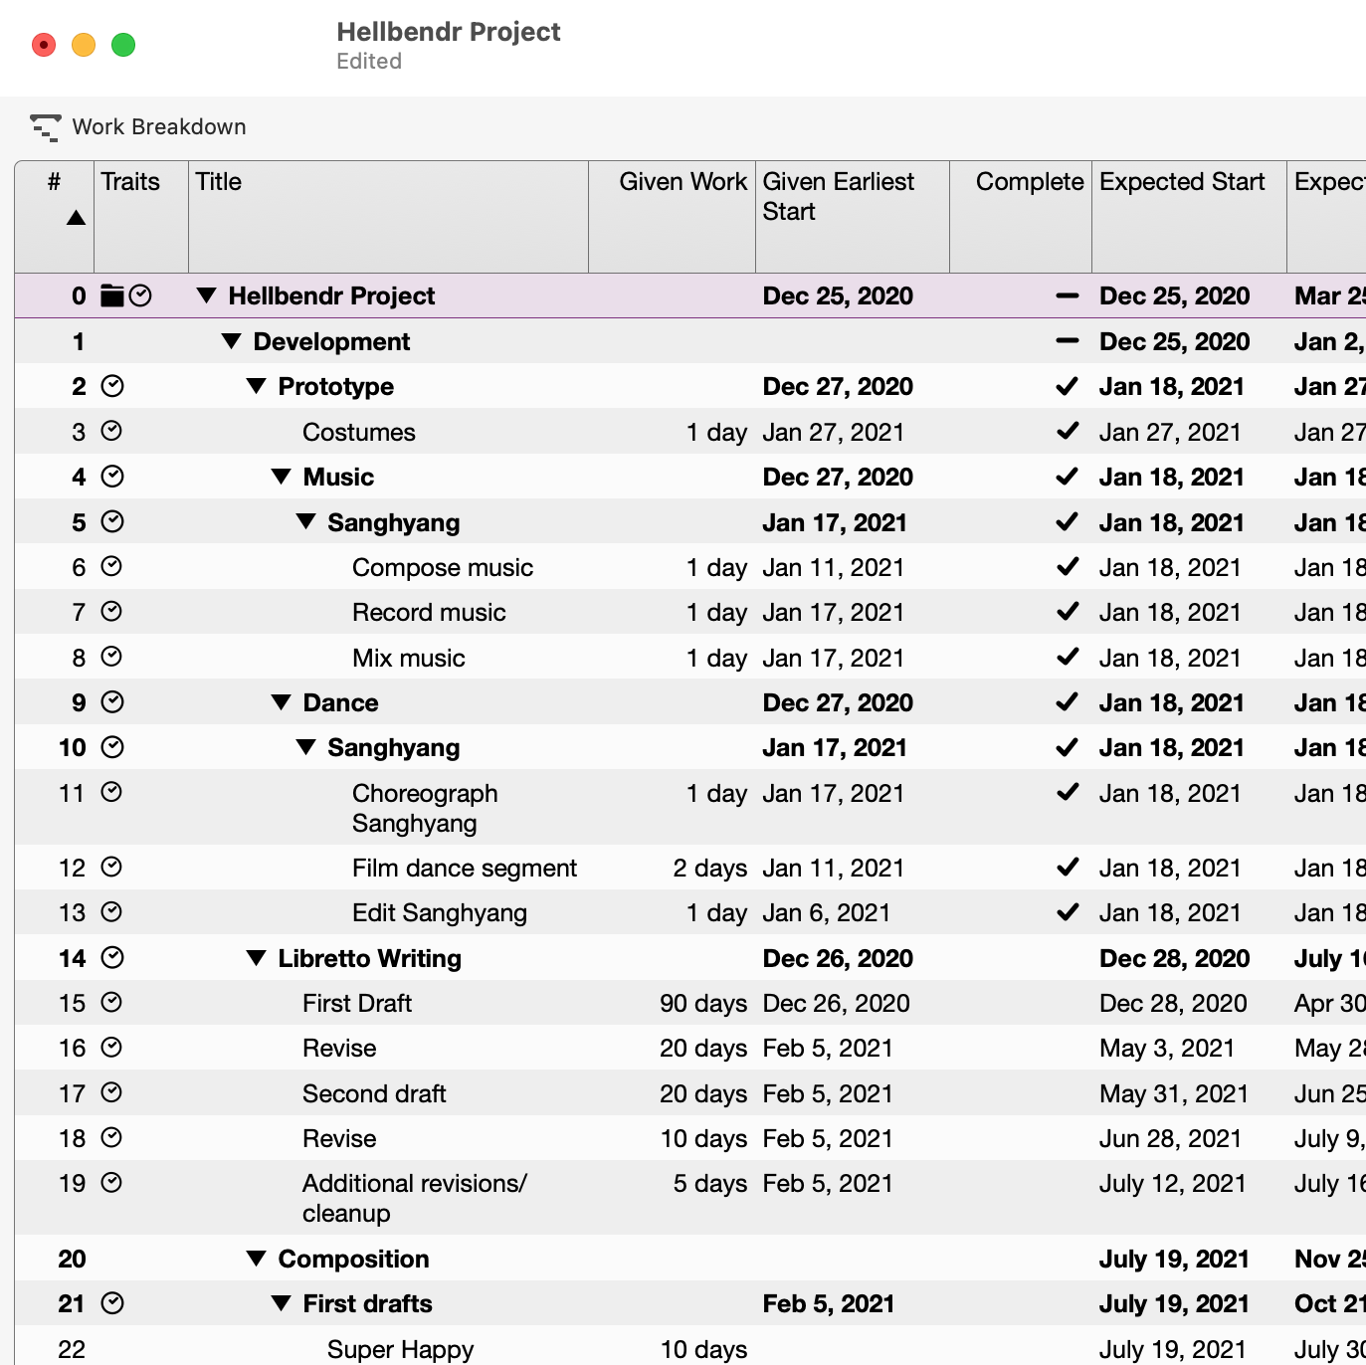Collapse the Development group
This screenshot has height=1365, width=1366.
click(x=231, y=341)
